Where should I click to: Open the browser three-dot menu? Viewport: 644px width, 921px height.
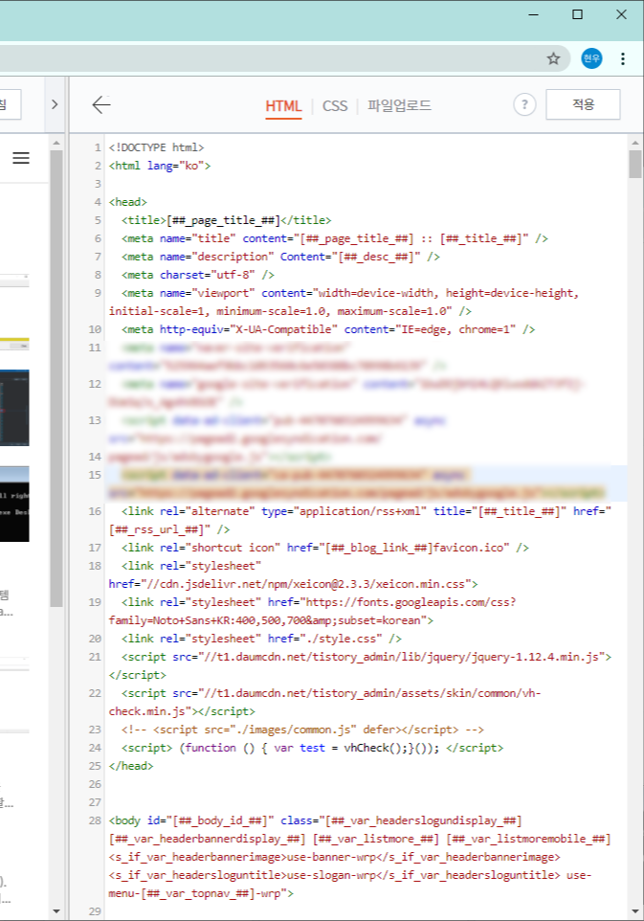click(x=622, y=58)
